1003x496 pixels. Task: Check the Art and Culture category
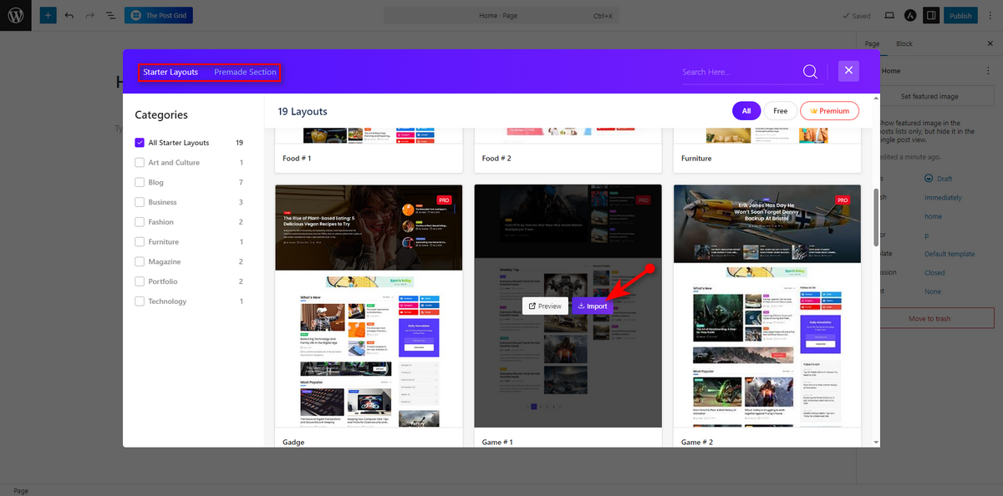pos(140,163)
